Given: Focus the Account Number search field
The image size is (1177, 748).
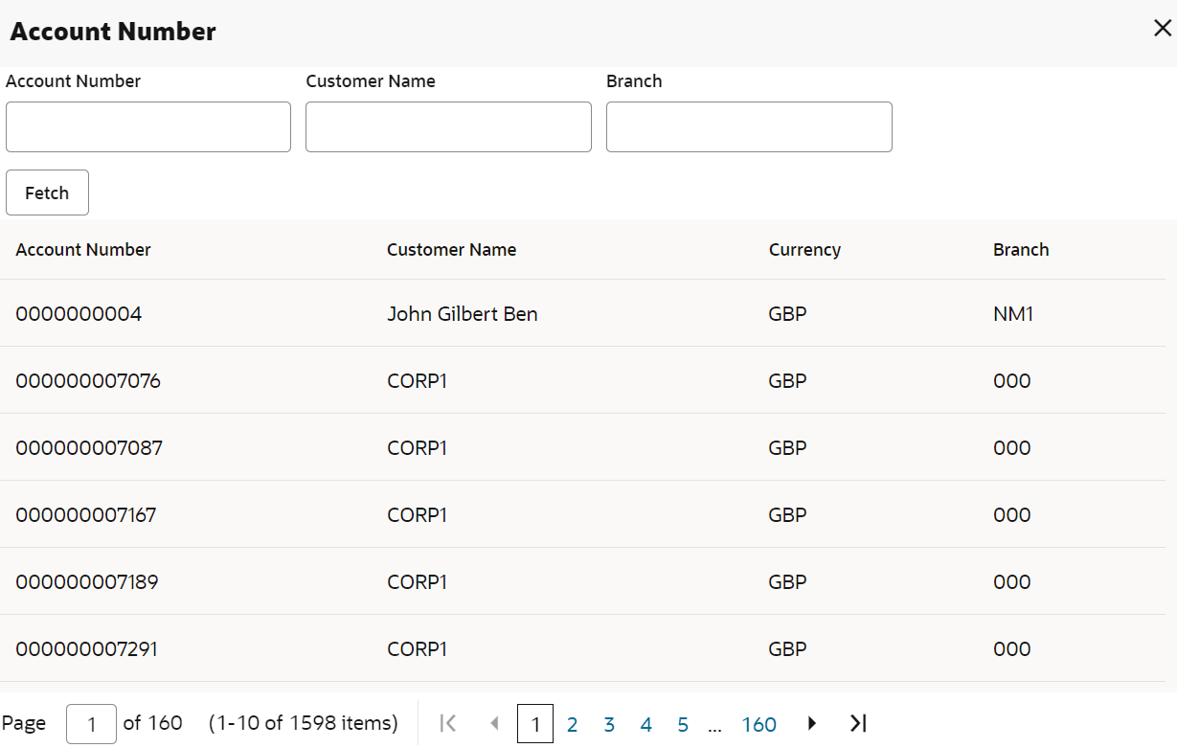Looking at the screenshot, I should click(148, 127).
